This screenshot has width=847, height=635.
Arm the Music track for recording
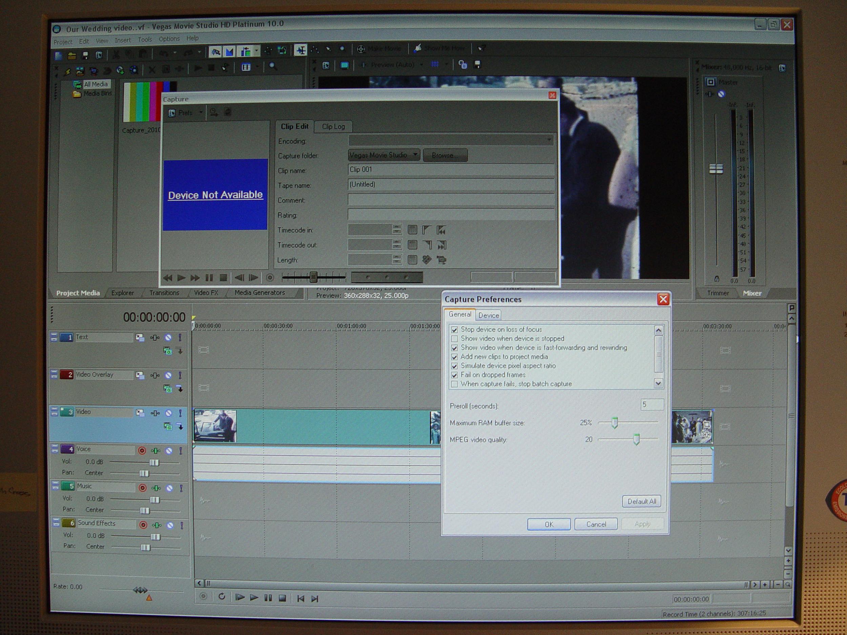point(142,488)
